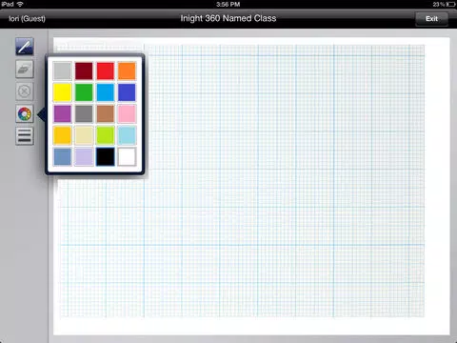Pick the pink color swatch

pyautogui.click(x=127, y=113)
